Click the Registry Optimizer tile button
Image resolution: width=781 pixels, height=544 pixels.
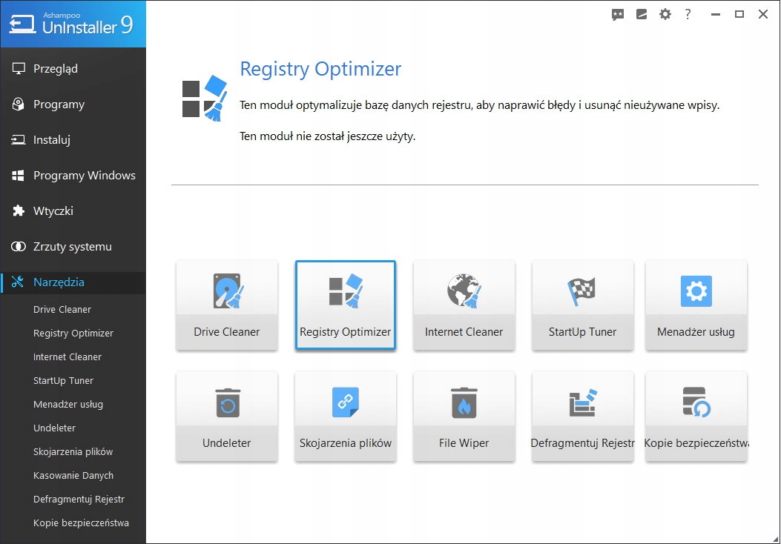[x=345, y=305]
